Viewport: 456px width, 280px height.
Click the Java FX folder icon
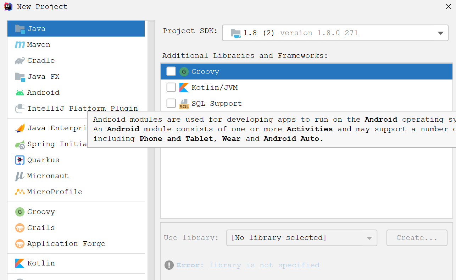20,77
